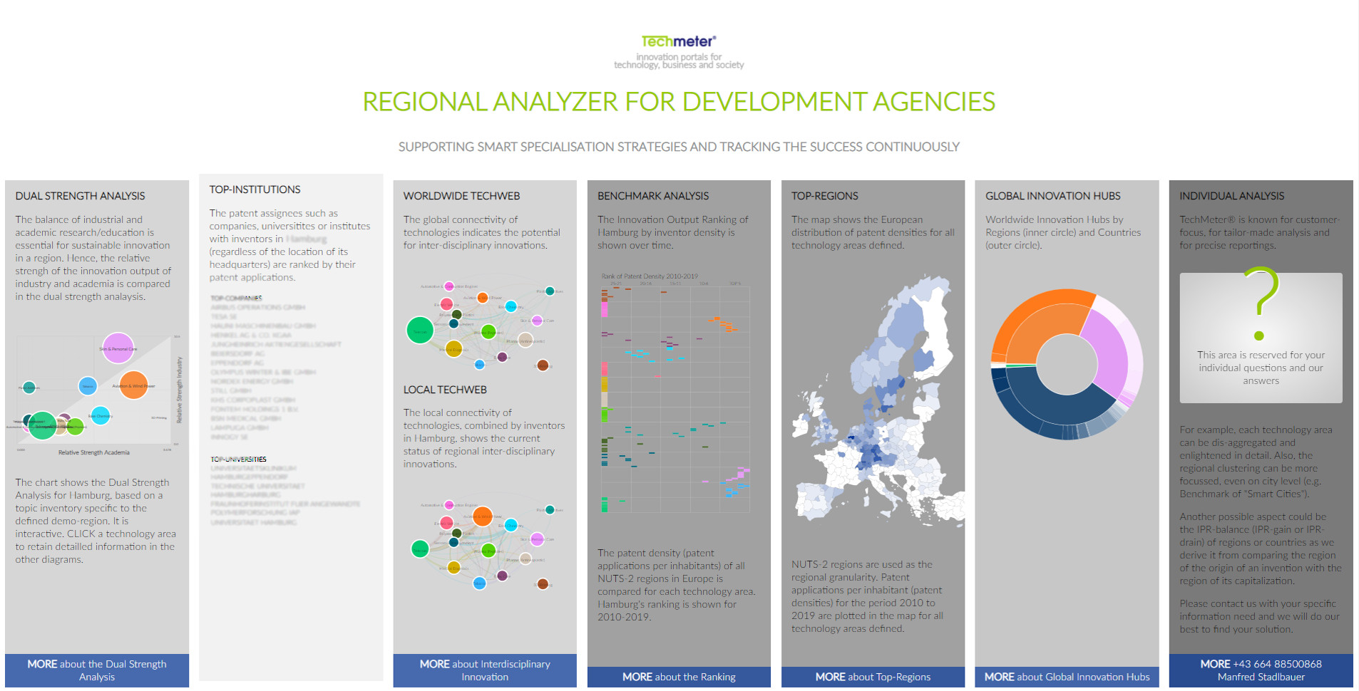Click the TOP-UNIVERSITIES list label

238,459
